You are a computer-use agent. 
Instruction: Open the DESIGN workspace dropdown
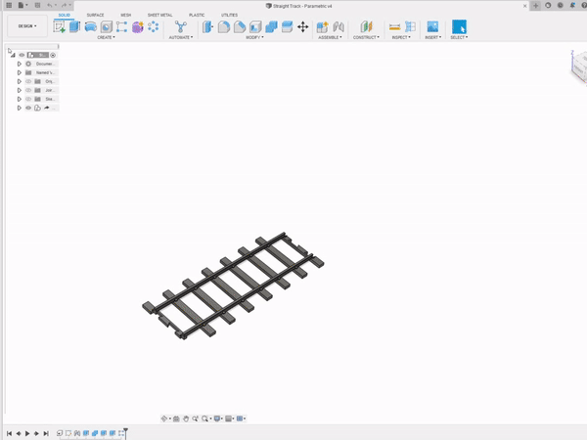[x=27, y=26]
